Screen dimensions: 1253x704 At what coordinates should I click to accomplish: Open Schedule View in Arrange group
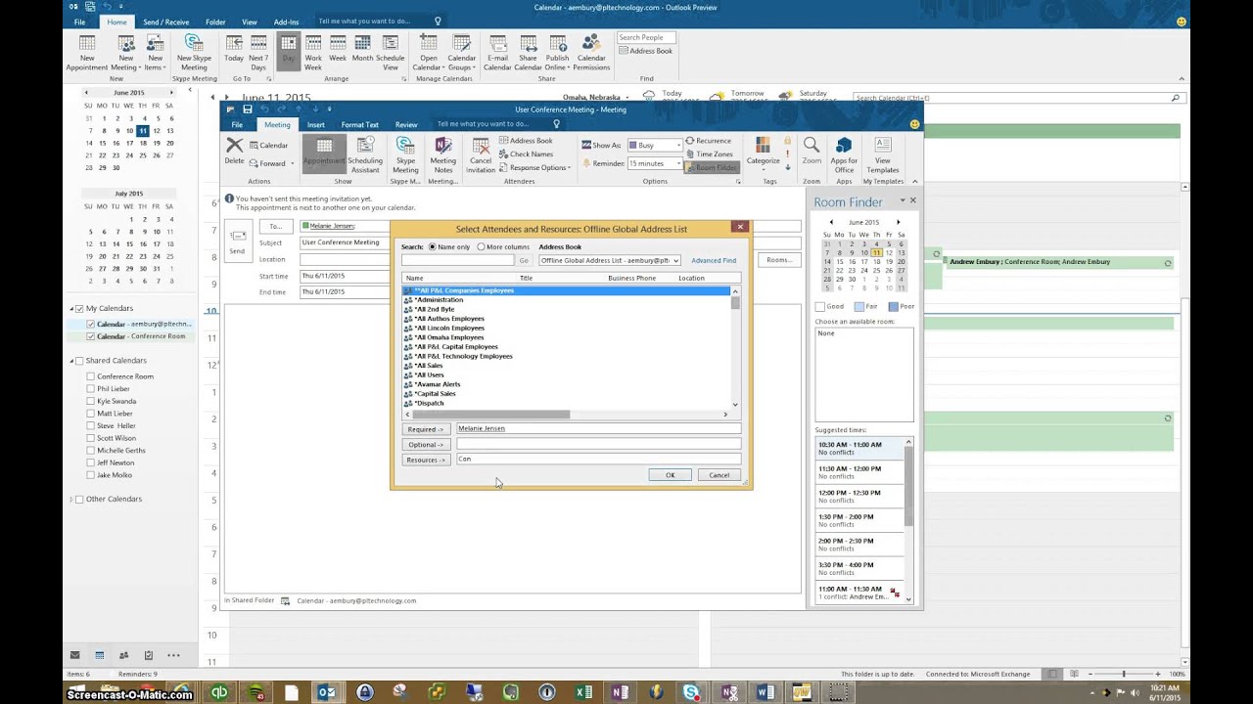tap(391, 53)
